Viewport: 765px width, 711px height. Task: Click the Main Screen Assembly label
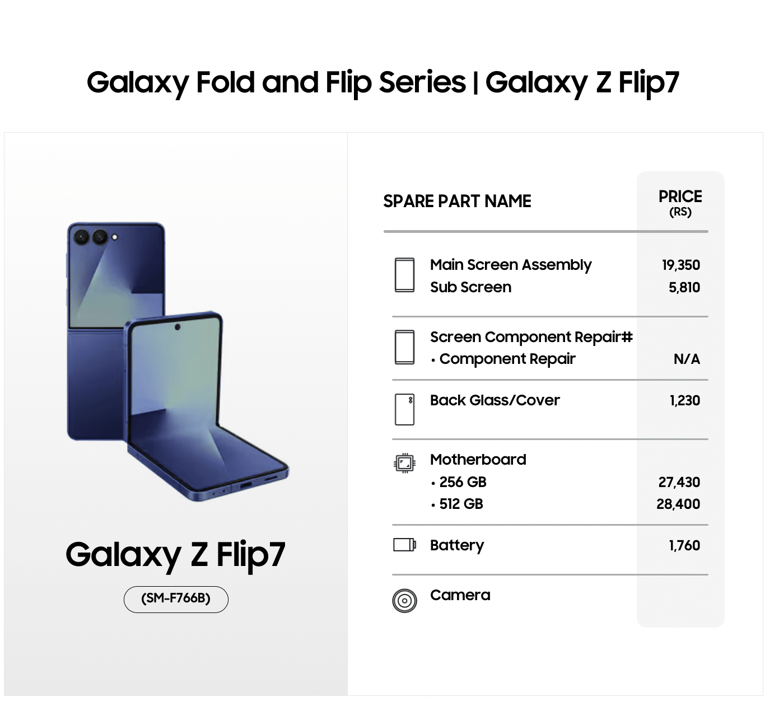click(x=510, y=265)
